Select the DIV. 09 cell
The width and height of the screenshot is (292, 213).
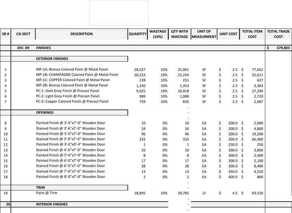click(x=23, y=48)
